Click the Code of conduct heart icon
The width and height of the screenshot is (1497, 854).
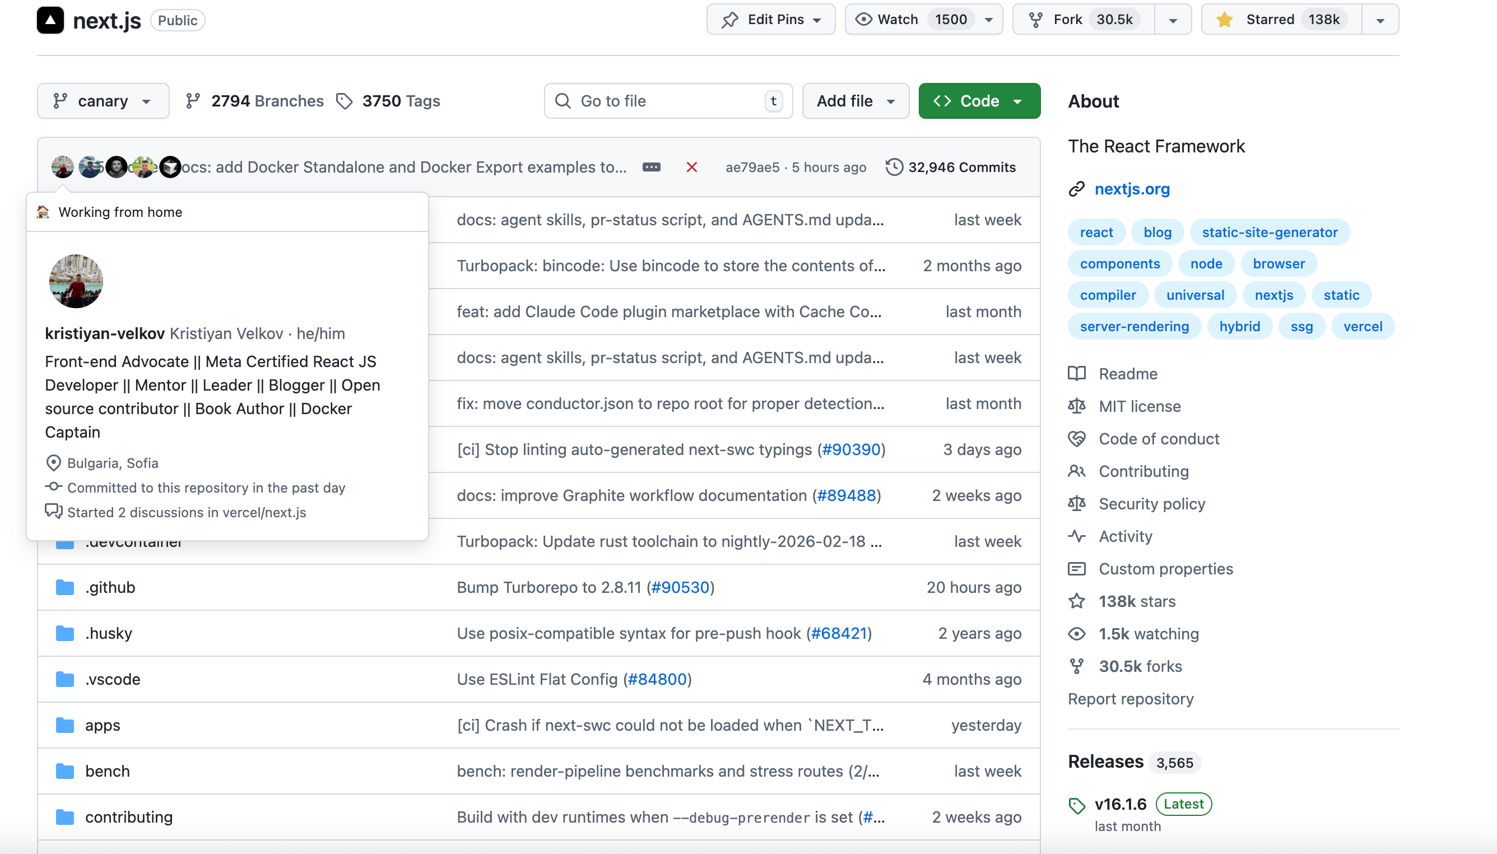point(1077,439)
